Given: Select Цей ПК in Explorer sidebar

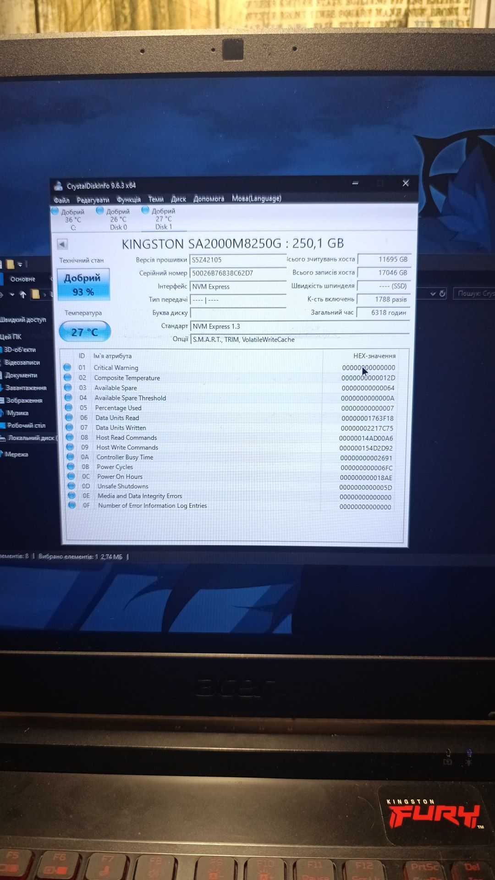Looking at the screenshot, I should tap(11, 337).
